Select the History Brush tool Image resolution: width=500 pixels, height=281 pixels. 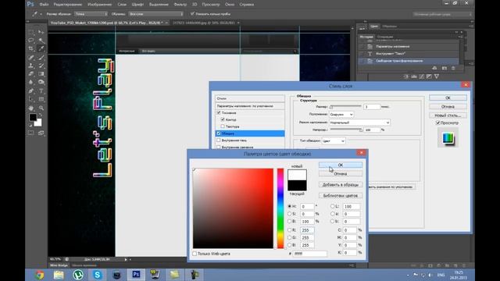pos(41,66)
